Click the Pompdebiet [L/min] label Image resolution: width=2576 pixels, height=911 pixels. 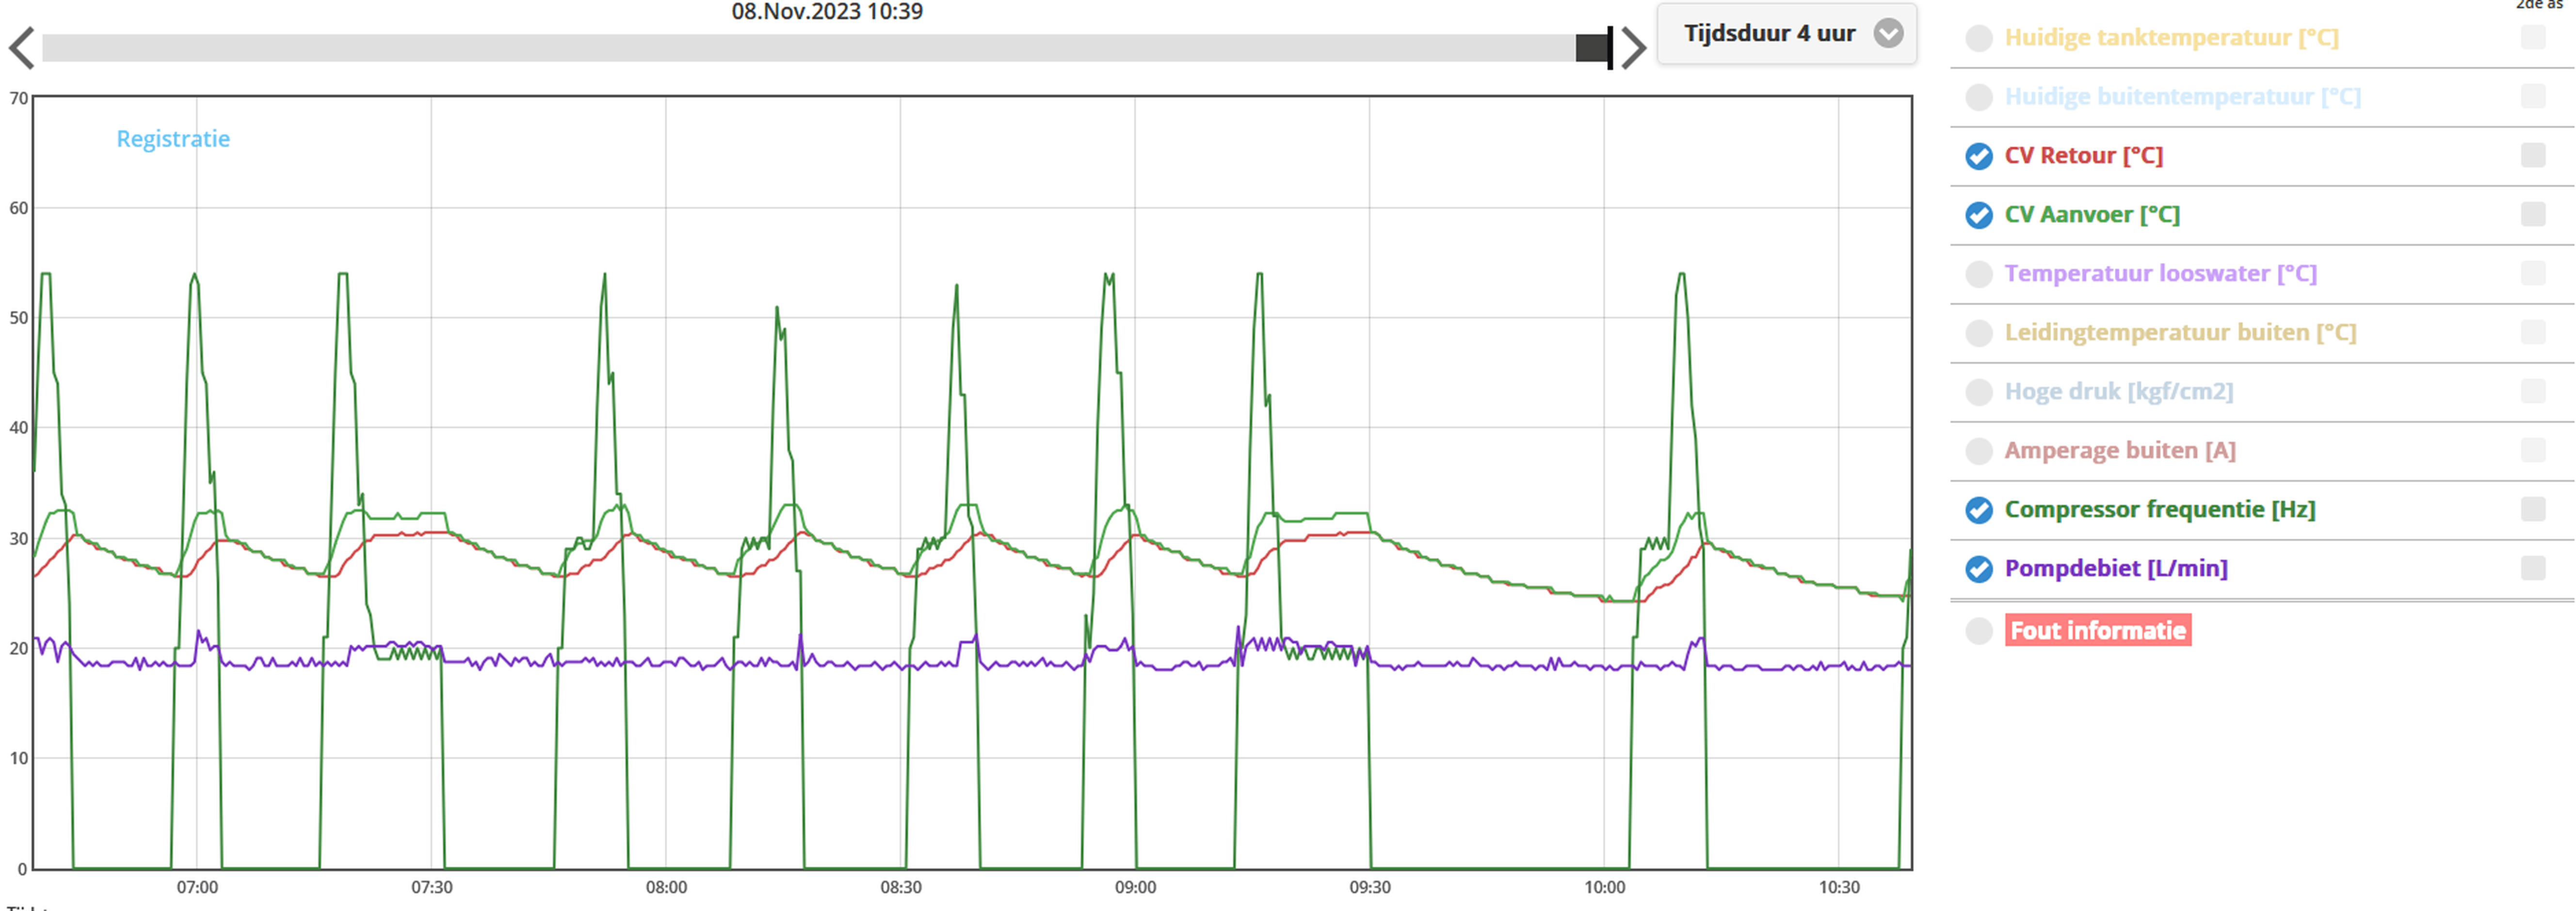(2116, 569)
